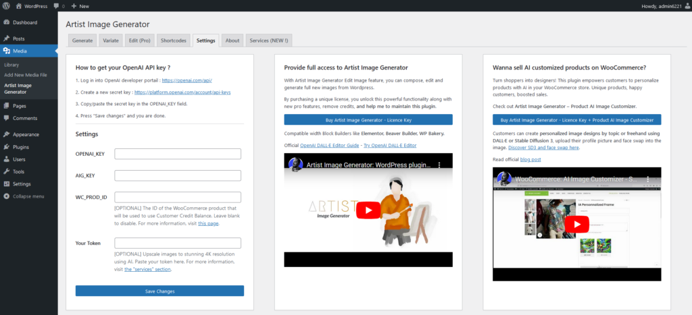This screenshot has width=692, height=315.
Task: Click the Dashboard gauge icon in sidebar
Action: coord(6,22)
